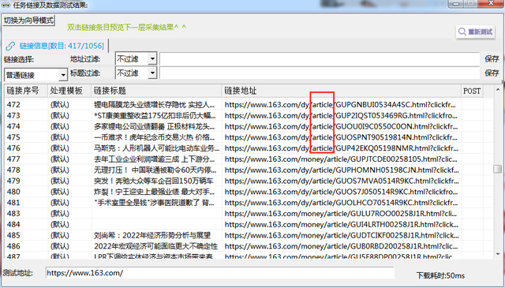Select row titled 刘尚希：2022年经济形势分析与展望

(x=244, y=235)
